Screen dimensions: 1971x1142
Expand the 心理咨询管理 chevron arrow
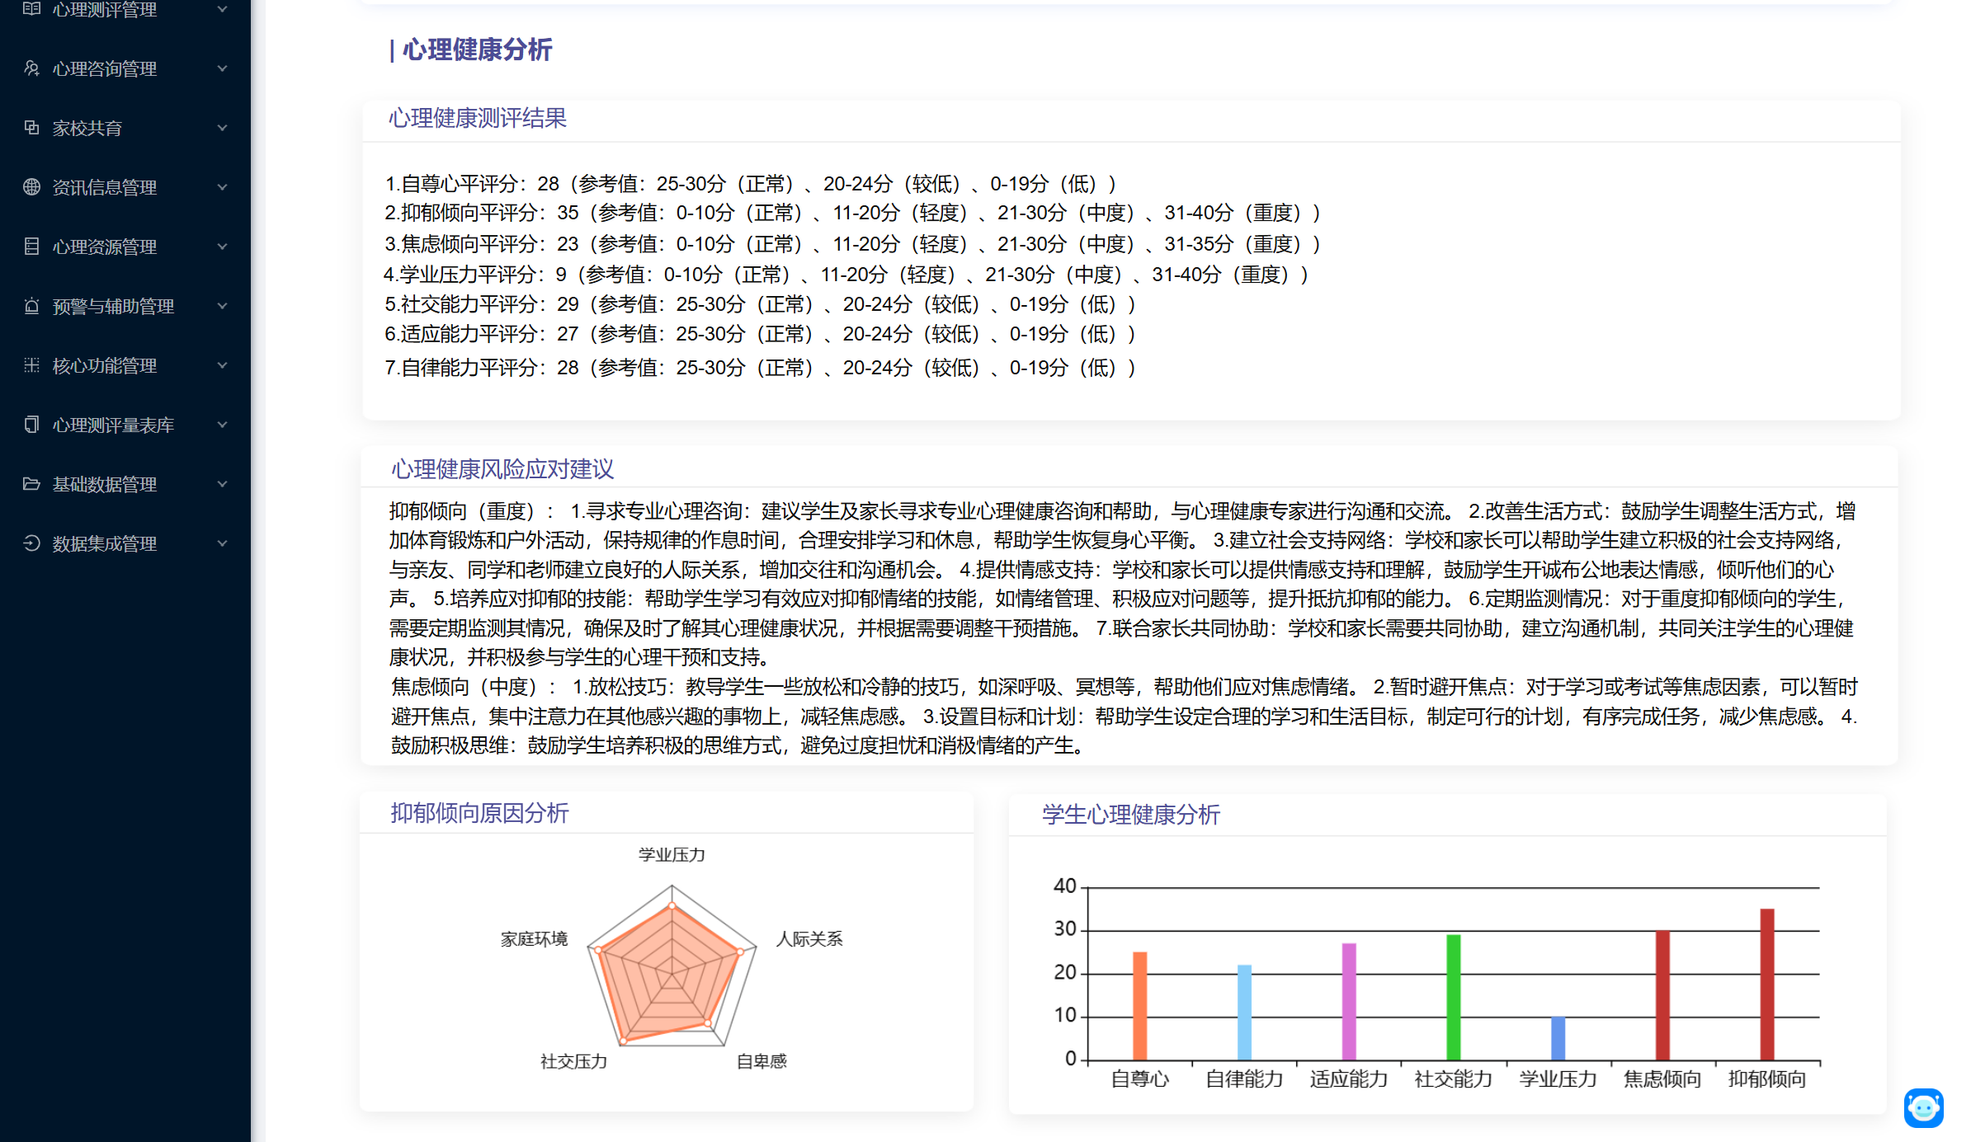[222, 68]
